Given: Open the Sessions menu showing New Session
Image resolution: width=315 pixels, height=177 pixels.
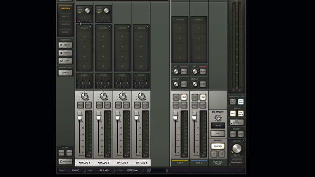Looking at the screenshot, I should click(x=236, y=162).
